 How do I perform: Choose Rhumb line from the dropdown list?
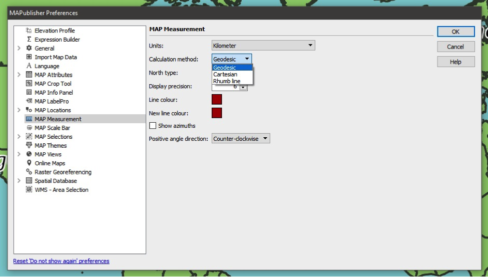point(232,81)
